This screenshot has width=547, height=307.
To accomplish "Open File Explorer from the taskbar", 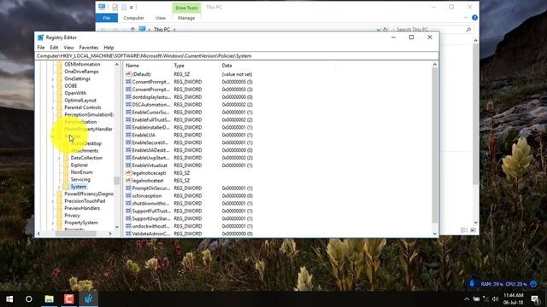I will [x=50, y=299].
